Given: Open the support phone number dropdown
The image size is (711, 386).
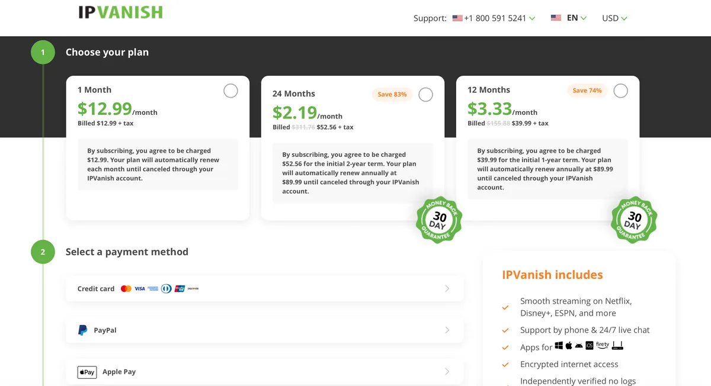Looking at the screenshot, I should point(494,18).
